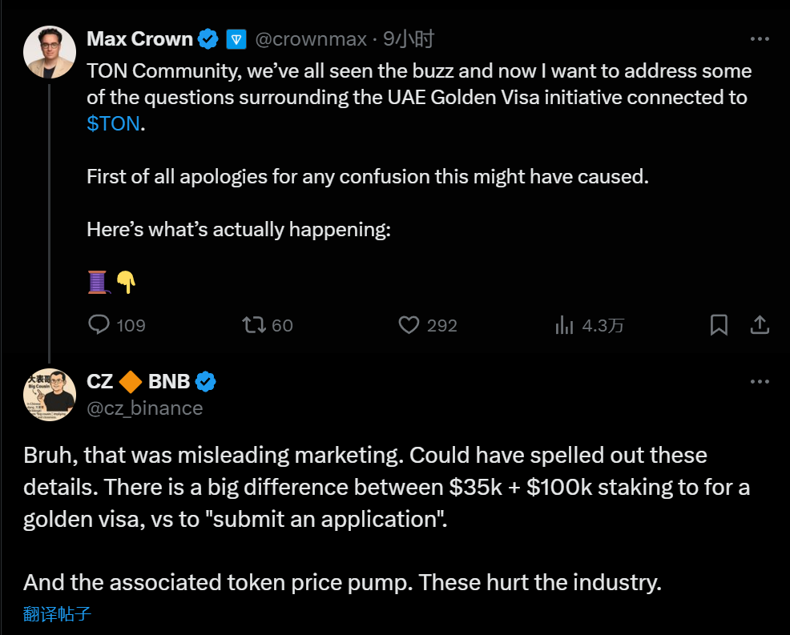The width and height of the screenshot is (790, 635).
Task: Click the reply icon on Max Crown's post
Action: click(x=99, y=324)
